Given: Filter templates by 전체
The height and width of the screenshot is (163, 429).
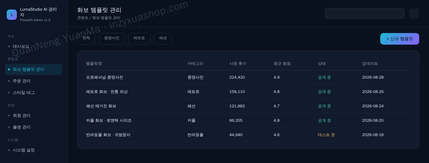Looking at the screenshot, I should click(x=86, y=39).
